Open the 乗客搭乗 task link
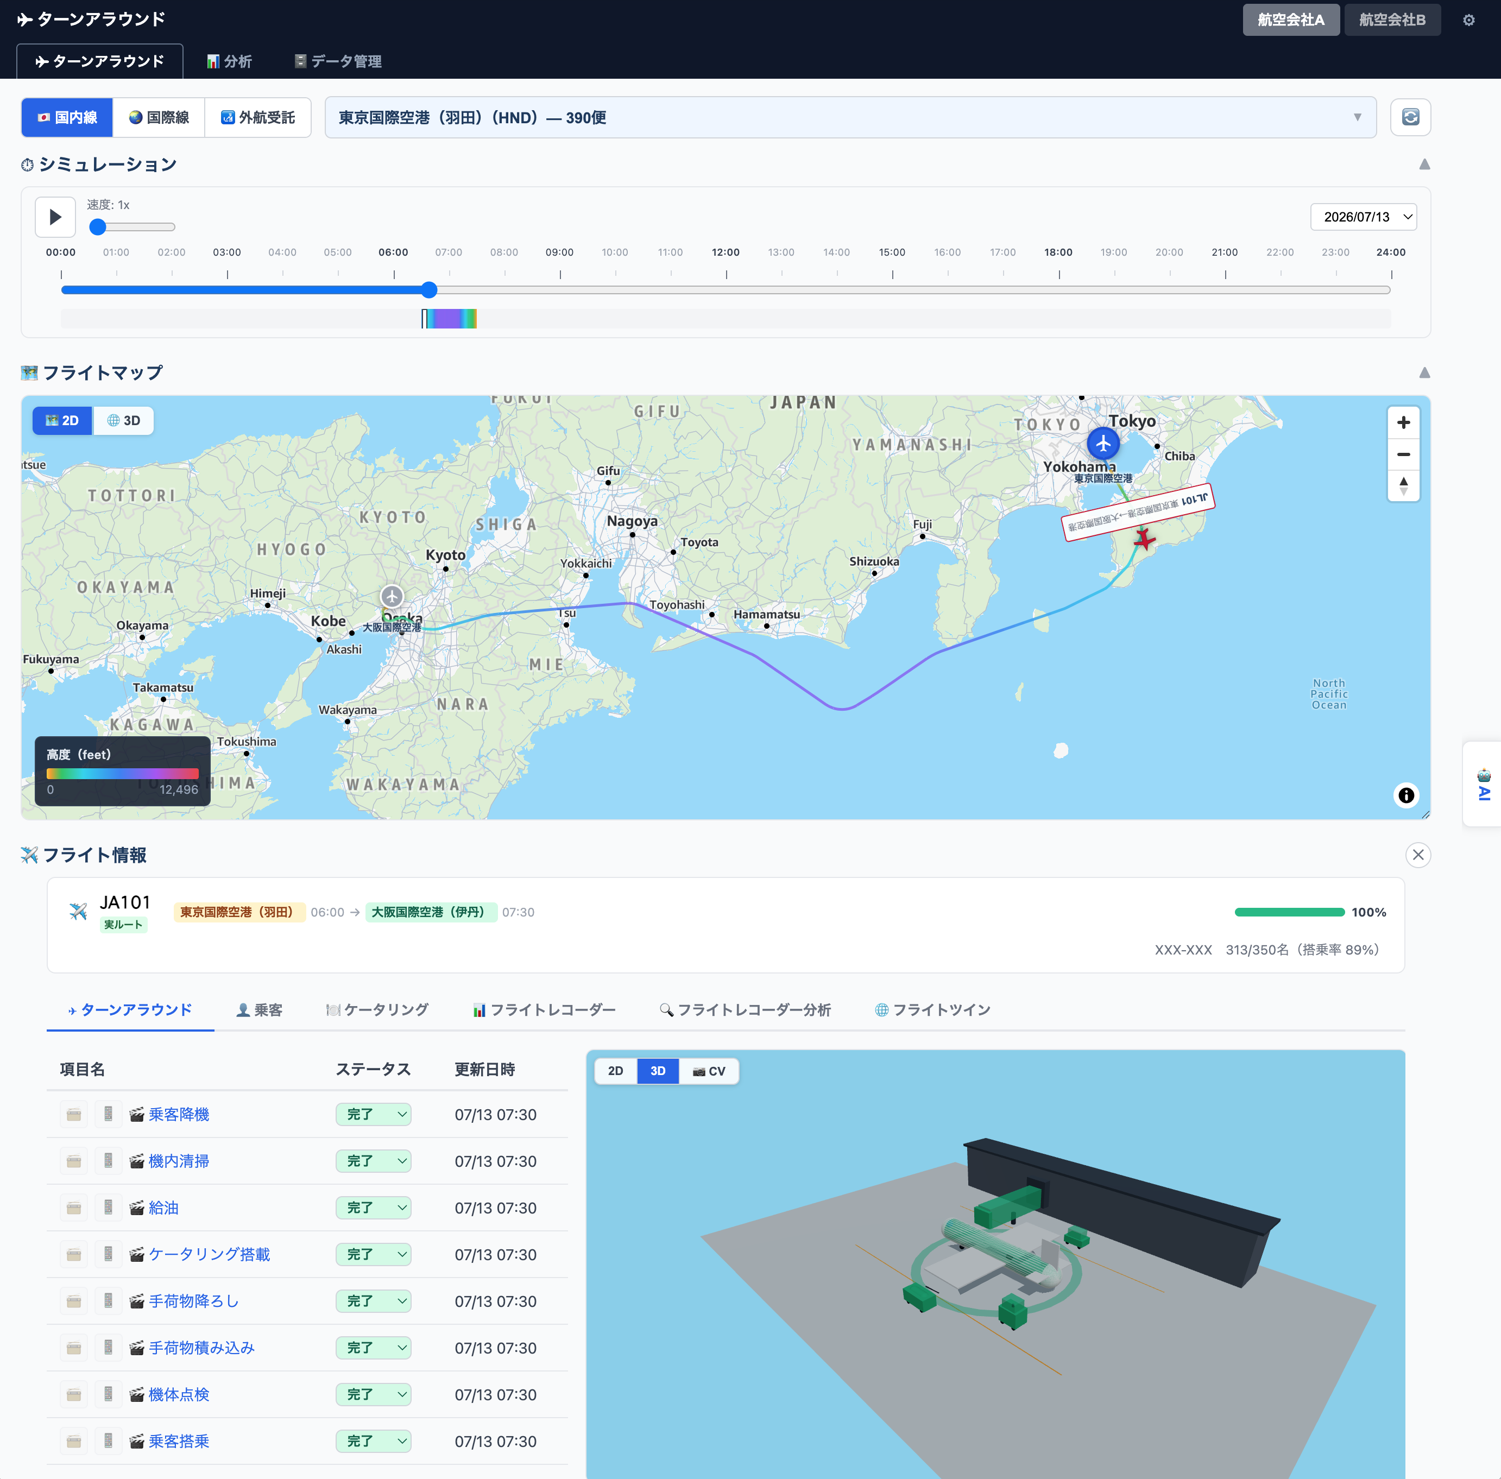 click(x=179, y=1441)
